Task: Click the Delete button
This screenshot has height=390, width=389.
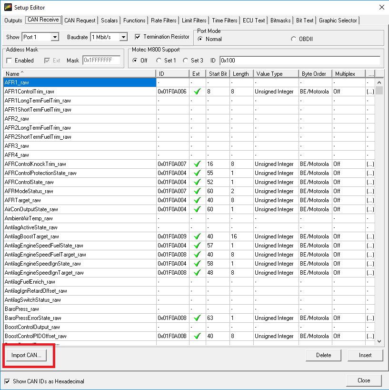Action: tap(323, 355)
